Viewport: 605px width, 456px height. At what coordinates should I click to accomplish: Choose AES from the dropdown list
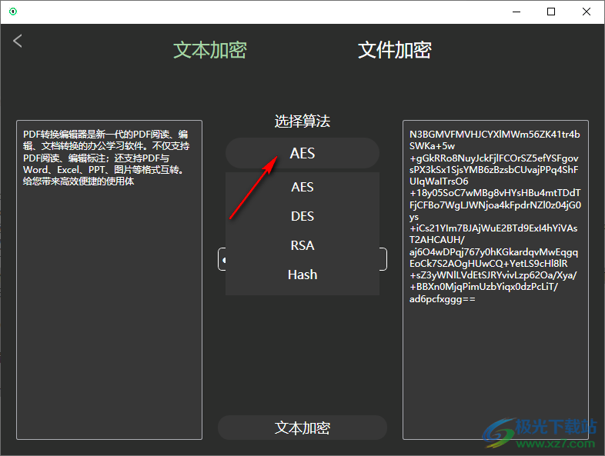(x=302, y=187)
